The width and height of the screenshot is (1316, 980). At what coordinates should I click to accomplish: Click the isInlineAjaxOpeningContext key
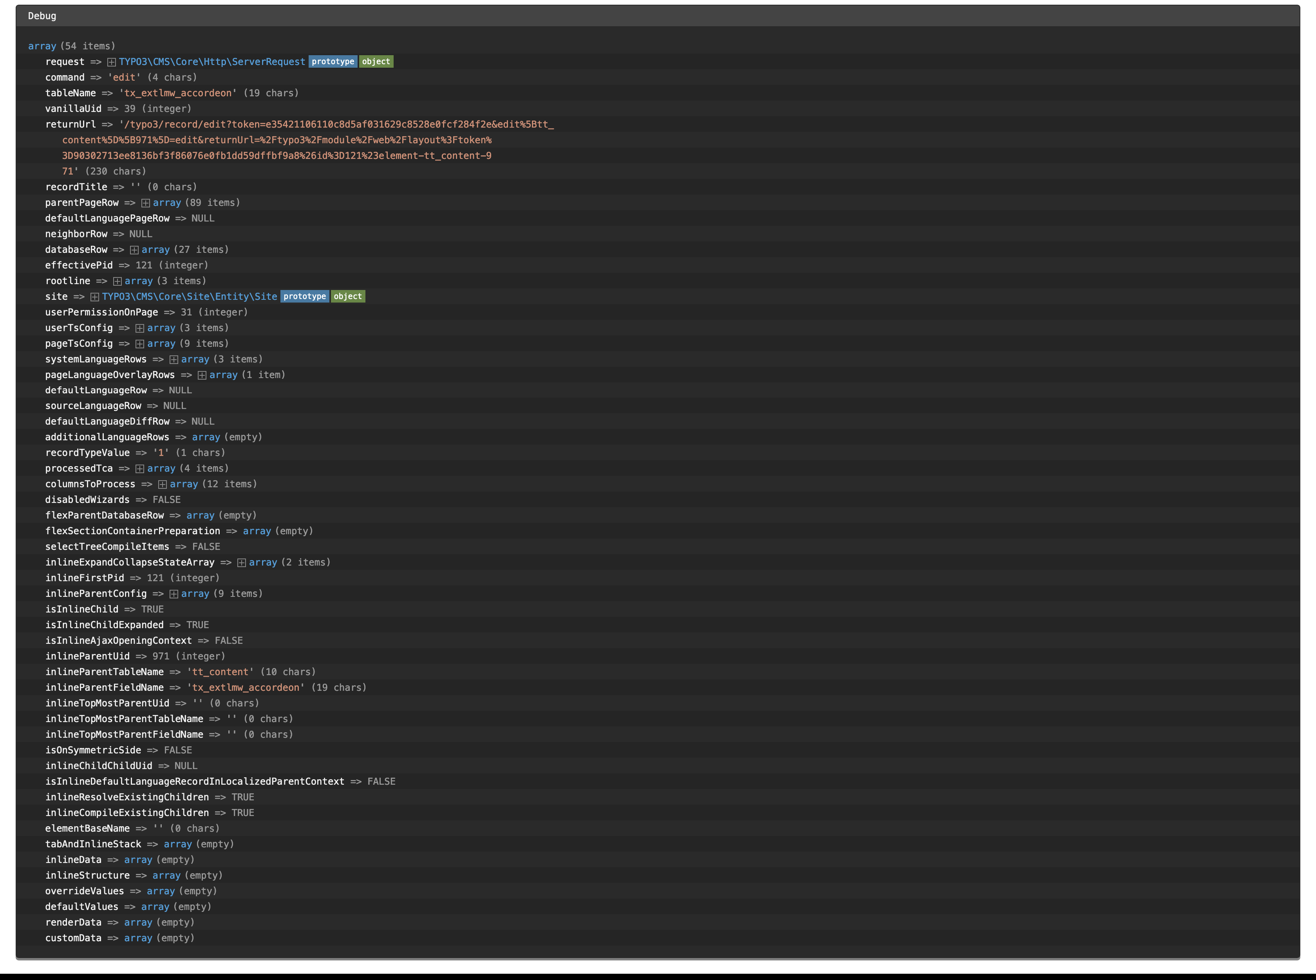119,641
